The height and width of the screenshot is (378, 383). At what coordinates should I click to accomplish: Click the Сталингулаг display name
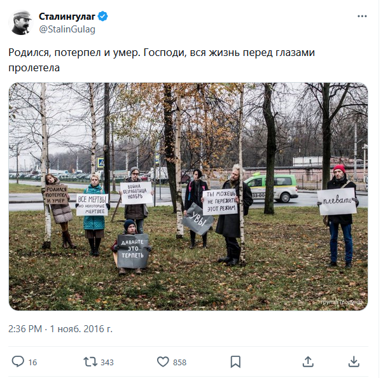click(x=67, y=17)
